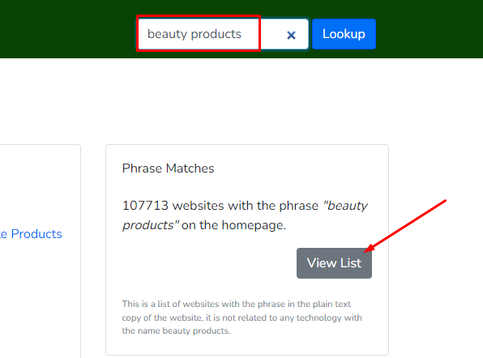Viewport: 483px width, 358px height.
Task: Click the empty area beside the X icon
Action: 272,35
